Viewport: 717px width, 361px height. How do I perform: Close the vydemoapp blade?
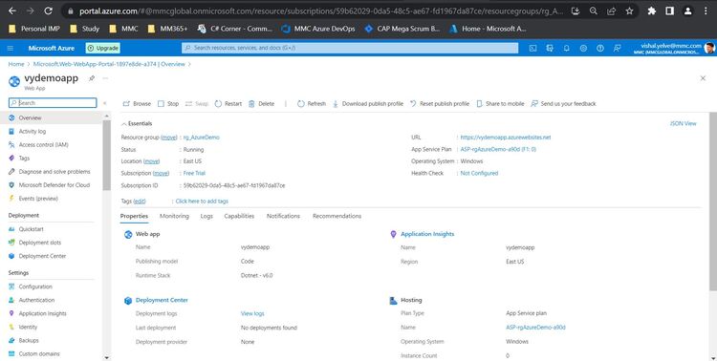click(703, 78)
